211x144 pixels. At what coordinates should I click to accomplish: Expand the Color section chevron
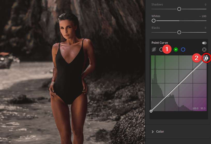(153, 132)
